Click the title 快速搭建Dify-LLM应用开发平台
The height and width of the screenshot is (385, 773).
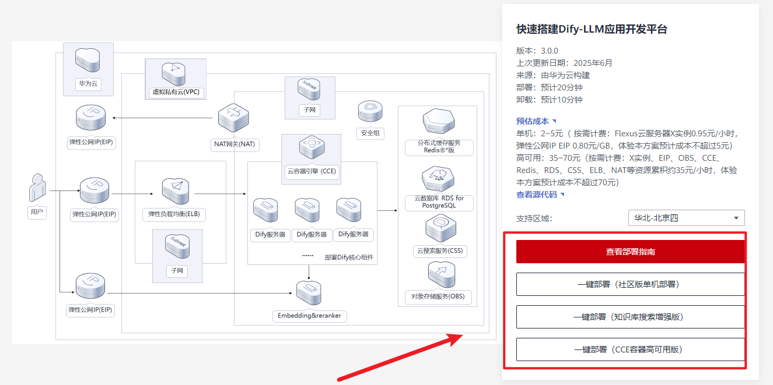(x=592, y=29)
